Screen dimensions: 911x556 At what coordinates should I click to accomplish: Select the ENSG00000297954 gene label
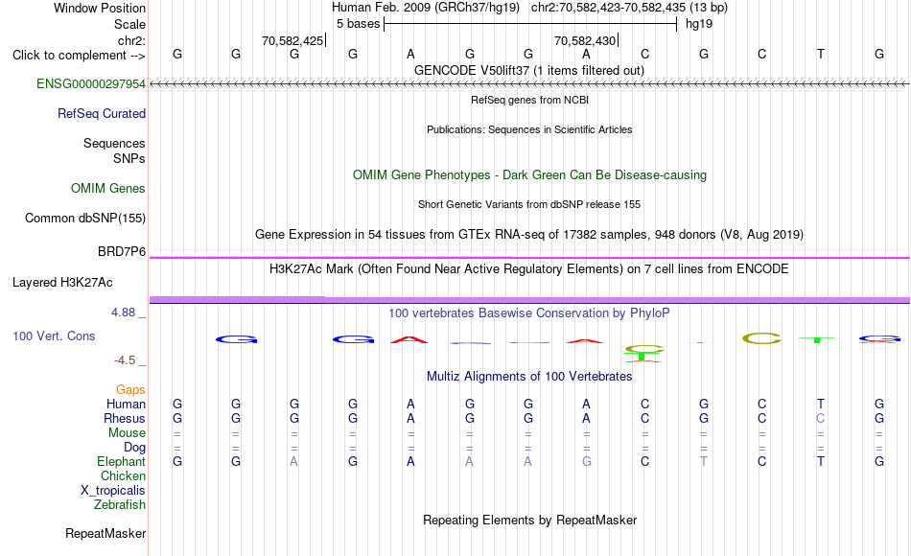pyautogui.click(x=91, y=83)
